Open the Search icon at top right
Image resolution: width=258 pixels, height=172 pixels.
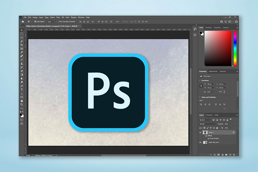226,22
